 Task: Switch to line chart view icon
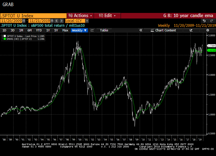coord(92,30)
